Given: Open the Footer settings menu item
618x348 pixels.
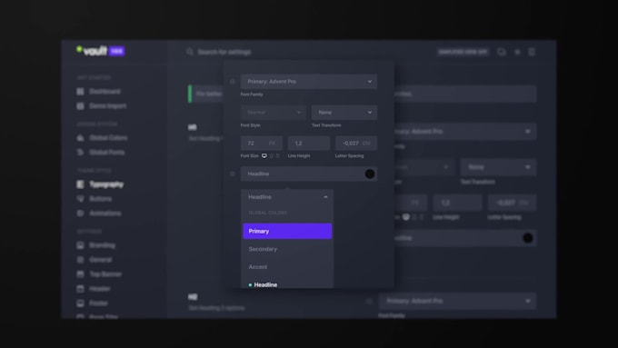Looking at the screenshot, I should point(98,303).
